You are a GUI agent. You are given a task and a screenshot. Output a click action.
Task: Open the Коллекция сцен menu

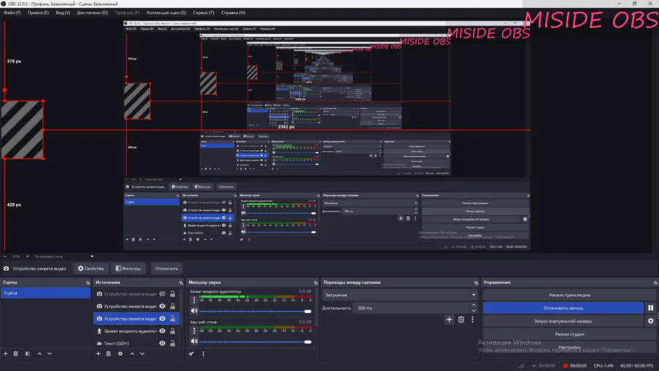tap(166, 12)
